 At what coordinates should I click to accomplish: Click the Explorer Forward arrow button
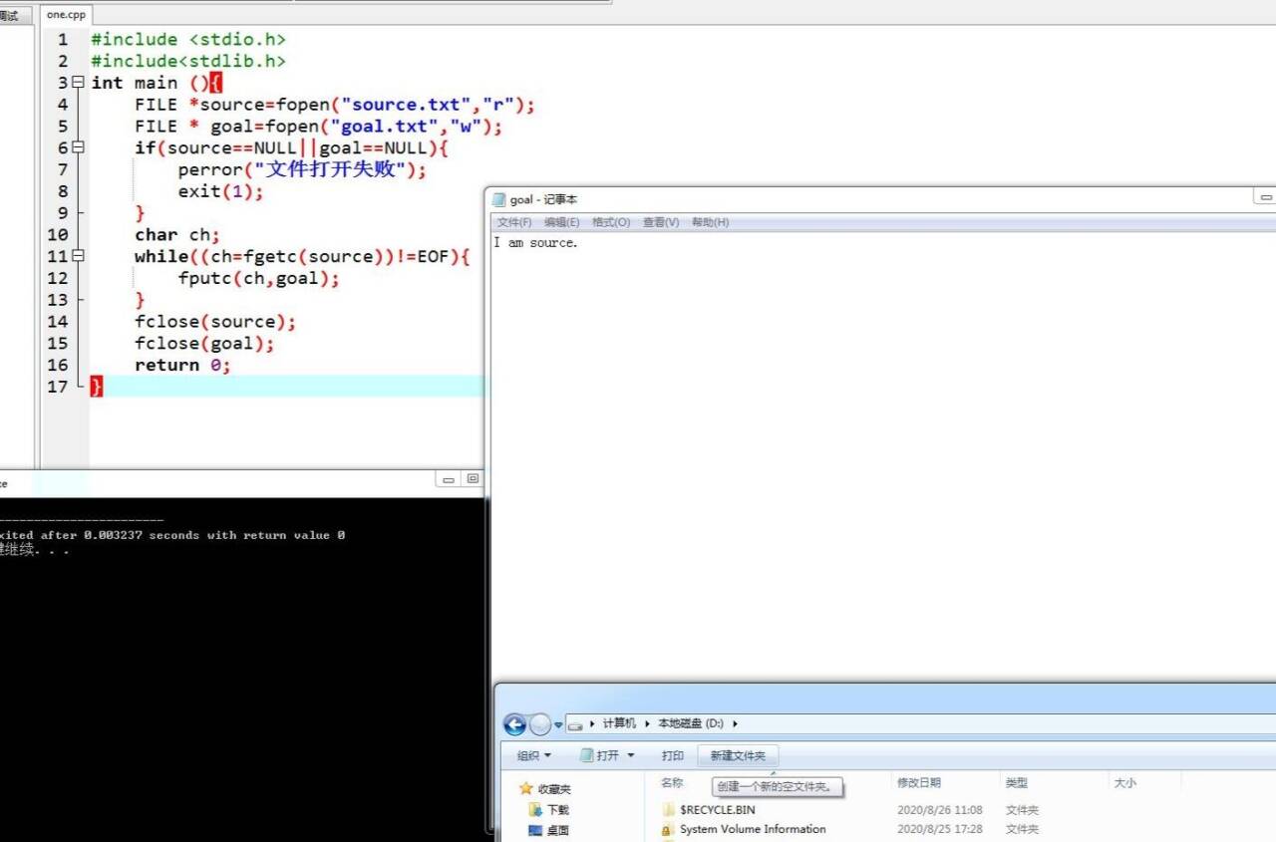point(539,724)
